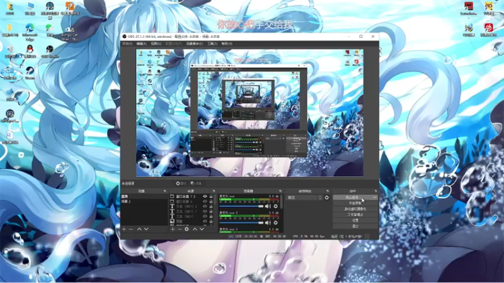Open the 帮助(H) menu

pyautogui.click(x=227, y=43)
